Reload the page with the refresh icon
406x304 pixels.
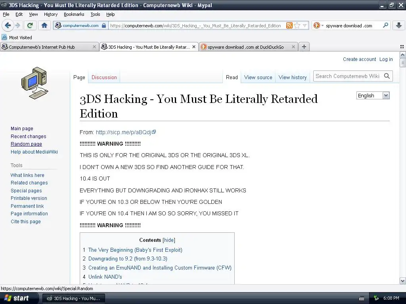(30, 25)
